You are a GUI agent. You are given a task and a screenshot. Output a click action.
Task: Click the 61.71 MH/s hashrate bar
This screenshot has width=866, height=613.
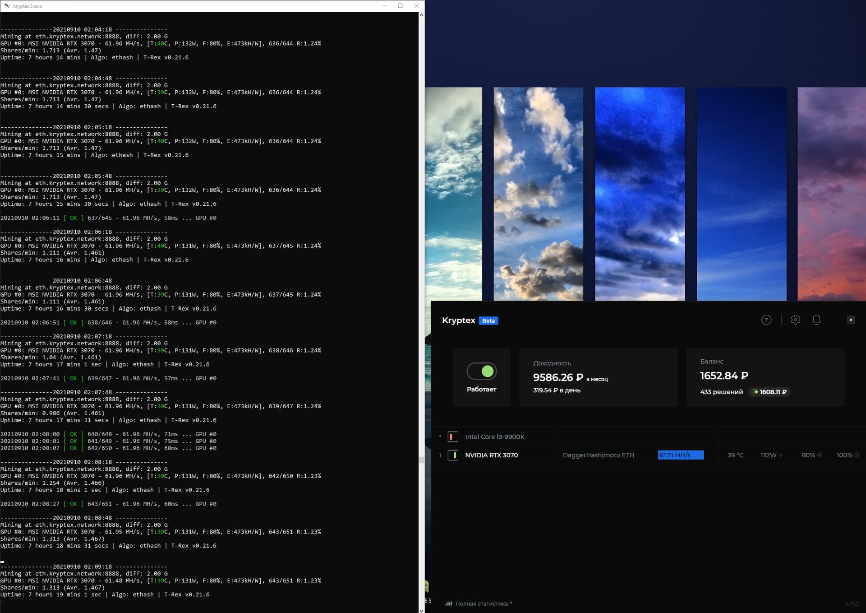coord(681,455)
